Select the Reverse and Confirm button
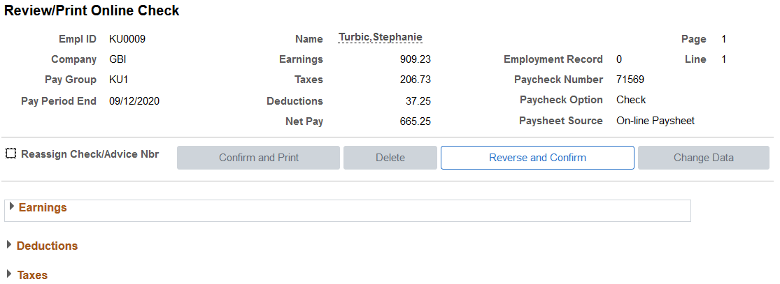Viewport: 780px width, 284px height. pos(537,158)
